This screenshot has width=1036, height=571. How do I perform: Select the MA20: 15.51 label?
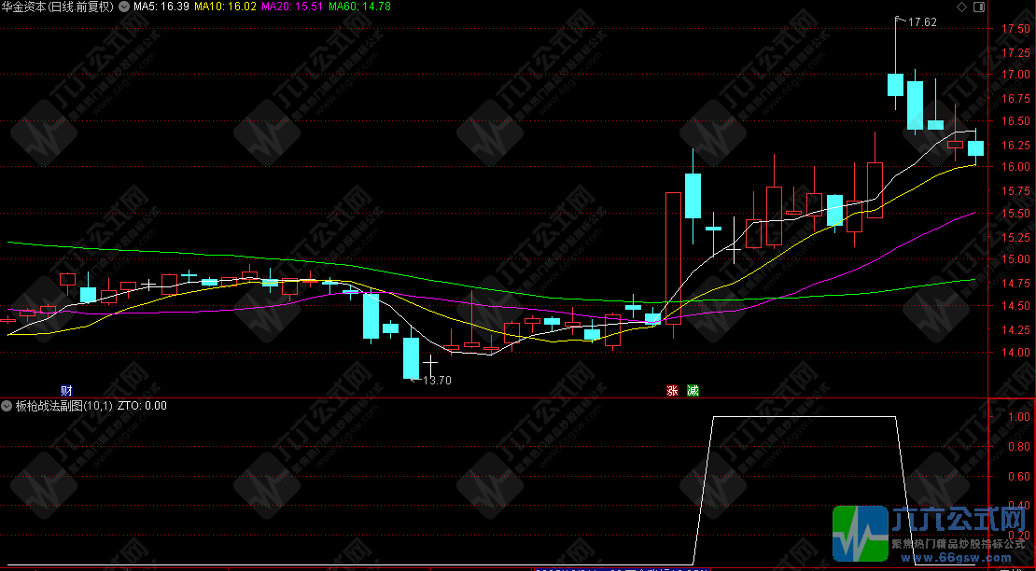pyautogui.click(x=292, y=7)
